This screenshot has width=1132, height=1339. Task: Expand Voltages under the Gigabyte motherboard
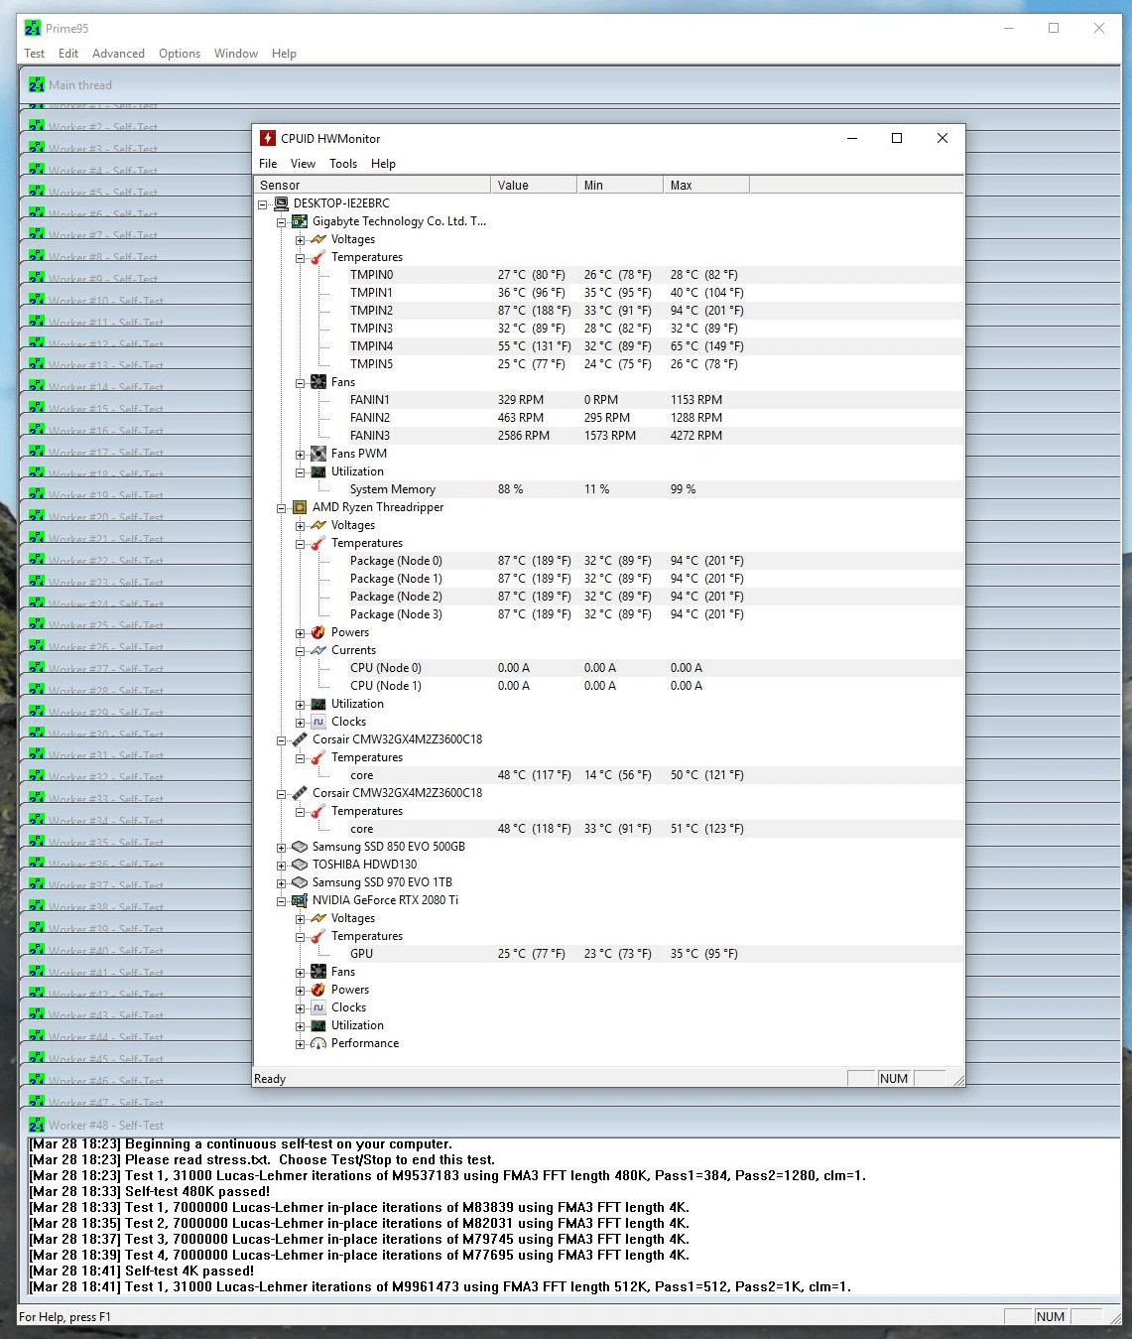coord(300,240)
